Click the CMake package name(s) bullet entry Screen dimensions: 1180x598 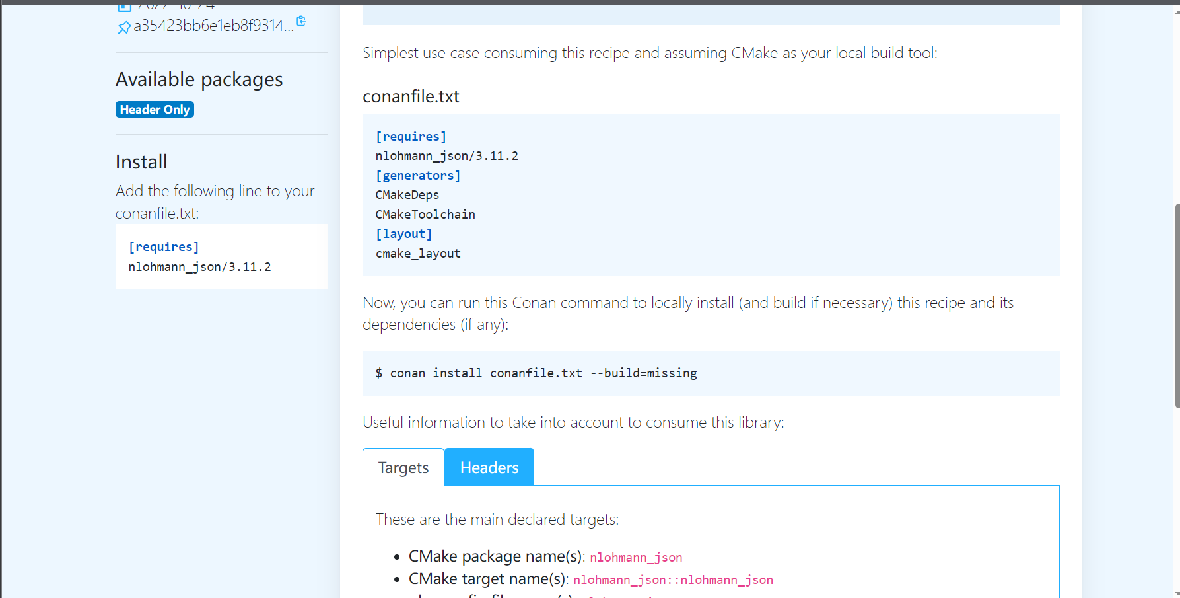494,556
